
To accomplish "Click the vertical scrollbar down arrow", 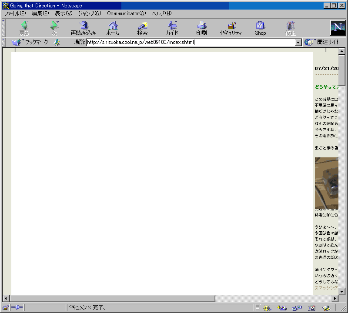I will tap(342, 292).
